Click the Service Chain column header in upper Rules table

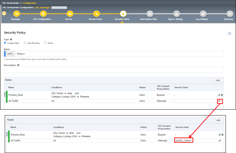point(181,87)
